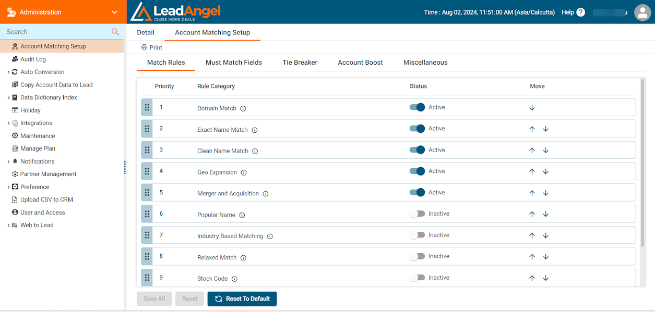The height and width of the screenshot is (312, 655).
Task: Click the info icon beside Geo Expansion
Action: point(244,172)
